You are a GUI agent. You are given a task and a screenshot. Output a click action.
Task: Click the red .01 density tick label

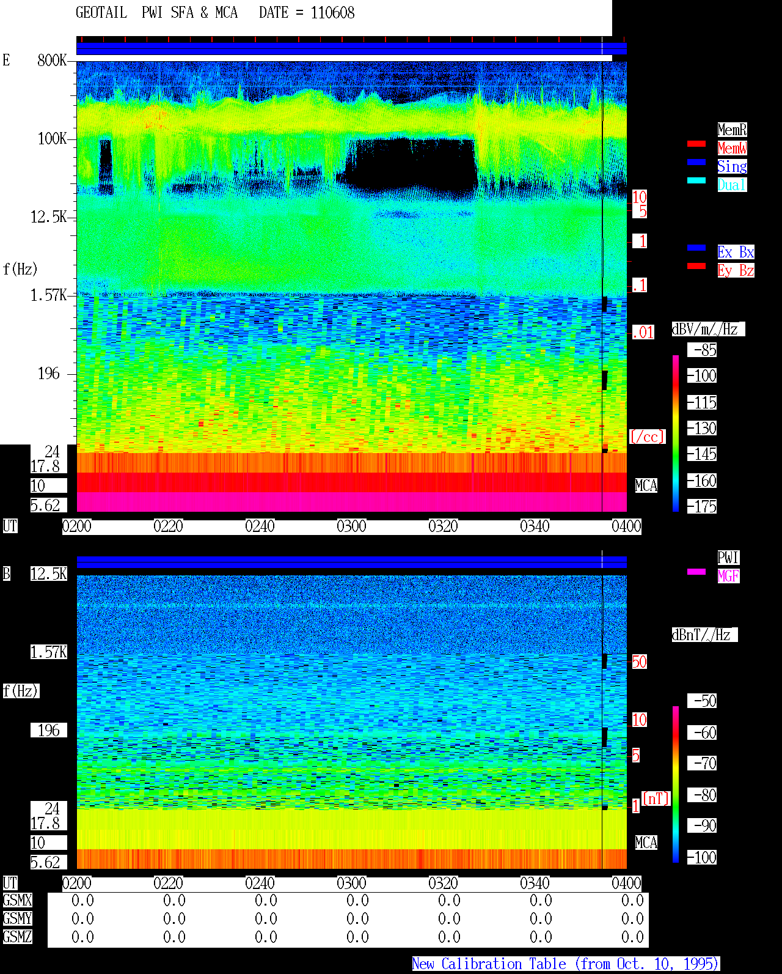[x=643, y=333]
